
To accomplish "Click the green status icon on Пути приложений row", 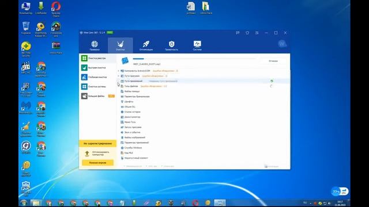I will click(x=272, y=81).
